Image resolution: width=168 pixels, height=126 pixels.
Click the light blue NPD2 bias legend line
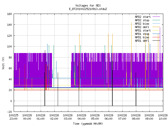(156, 24)
